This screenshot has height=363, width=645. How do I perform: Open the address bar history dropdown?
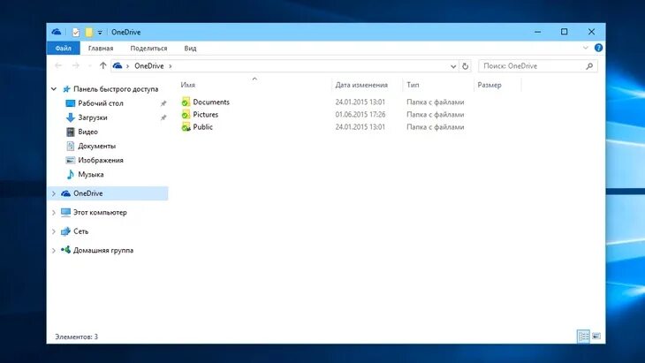453,66
